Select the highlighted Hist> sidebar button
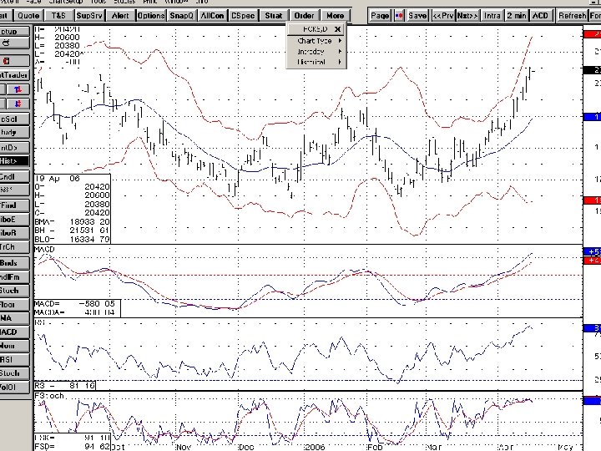601x451 pixels. (14, 161)
